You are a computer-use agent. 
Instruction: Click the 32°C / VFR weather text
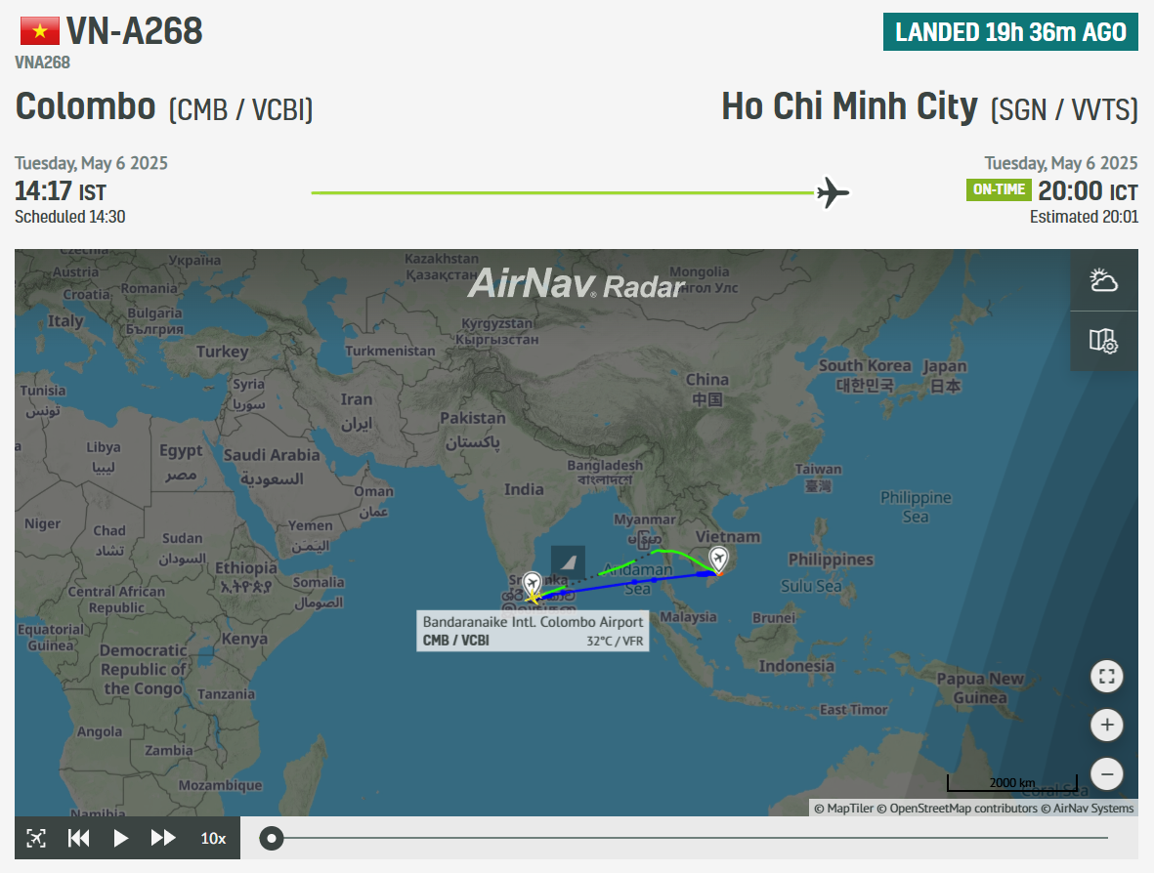(x=615, y=642)
